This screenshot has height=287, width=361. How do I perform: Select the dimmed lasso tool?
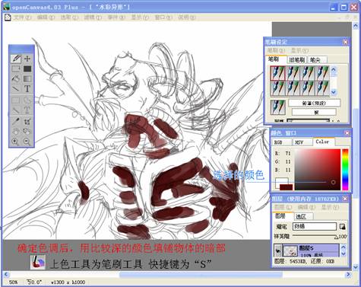27,100
